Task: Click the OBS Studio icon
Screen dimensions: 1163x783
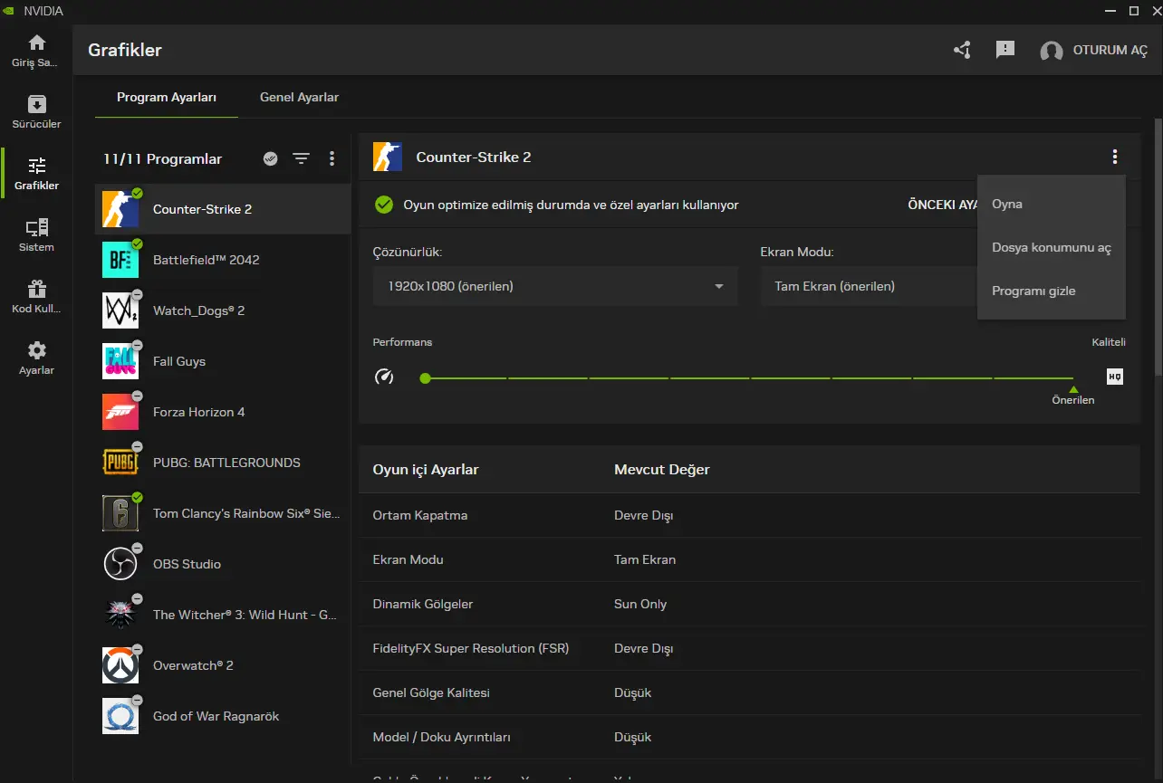Action: (x=120, y=564)
